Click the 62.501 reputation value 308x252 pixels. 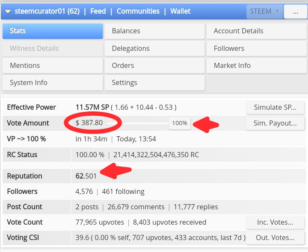(86, 176)
